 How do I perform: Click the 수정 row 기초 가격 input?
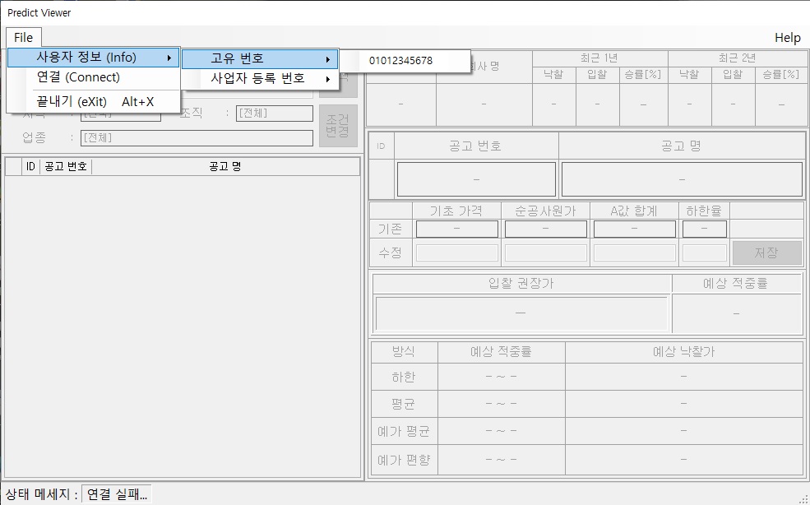point(457,253)
